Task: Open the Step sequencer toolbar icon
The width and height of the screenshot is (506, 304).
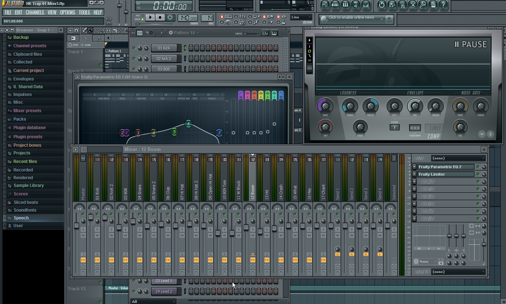Action: [x=335, y=5]
